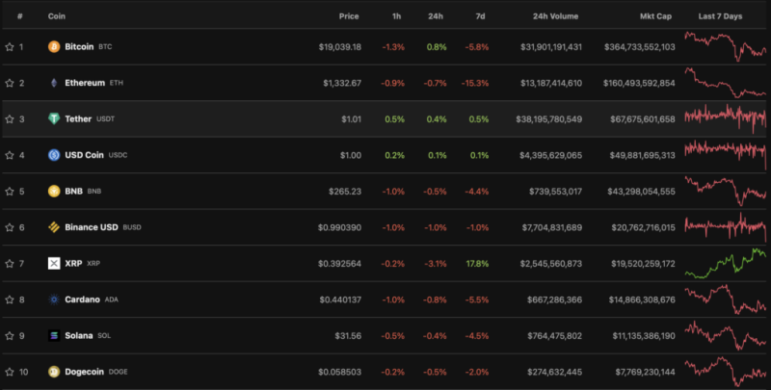
Task: Click the XRP logo icon
Action: tap(54, 263)
